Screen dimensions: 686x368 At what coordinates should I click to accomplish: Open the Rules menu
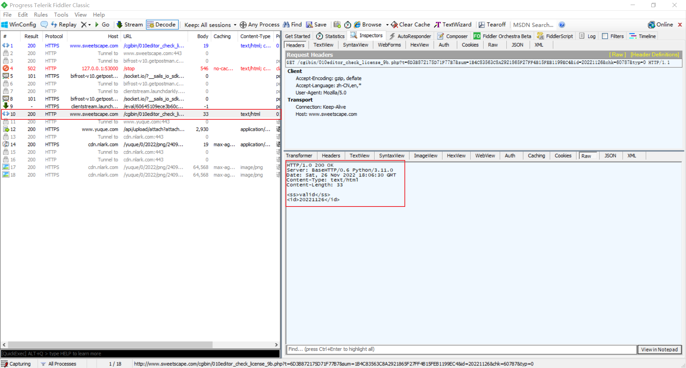[41, 15]
